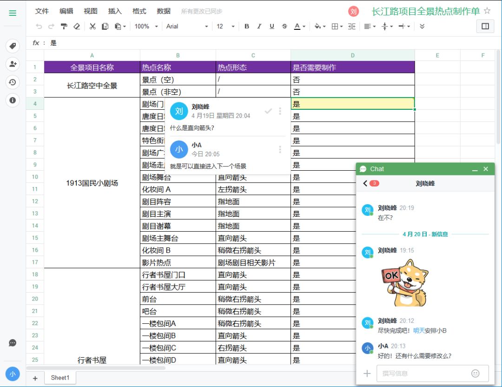Open the zoom 100% dropdown
The width and height of the screenshot is (502, 387).
[146, 27]
